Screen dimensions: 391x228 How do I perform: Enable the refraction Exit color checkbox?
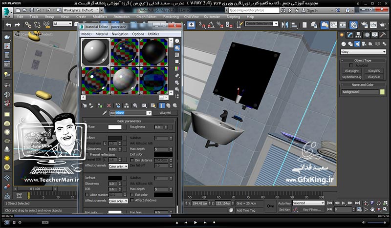click(x=132, y=195)
